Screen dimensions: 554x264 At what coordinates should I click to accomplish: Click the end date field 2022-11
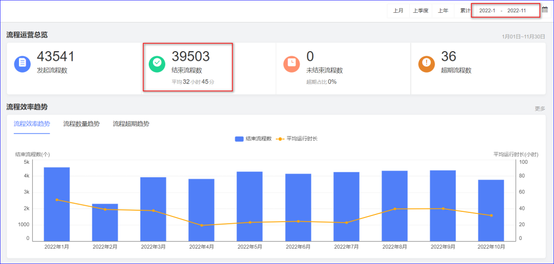click(x=517, y=11)
